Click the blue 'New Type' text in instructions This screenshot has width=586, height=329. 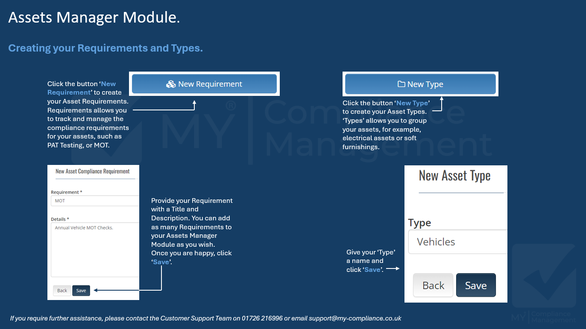click(x=412, y=103)
